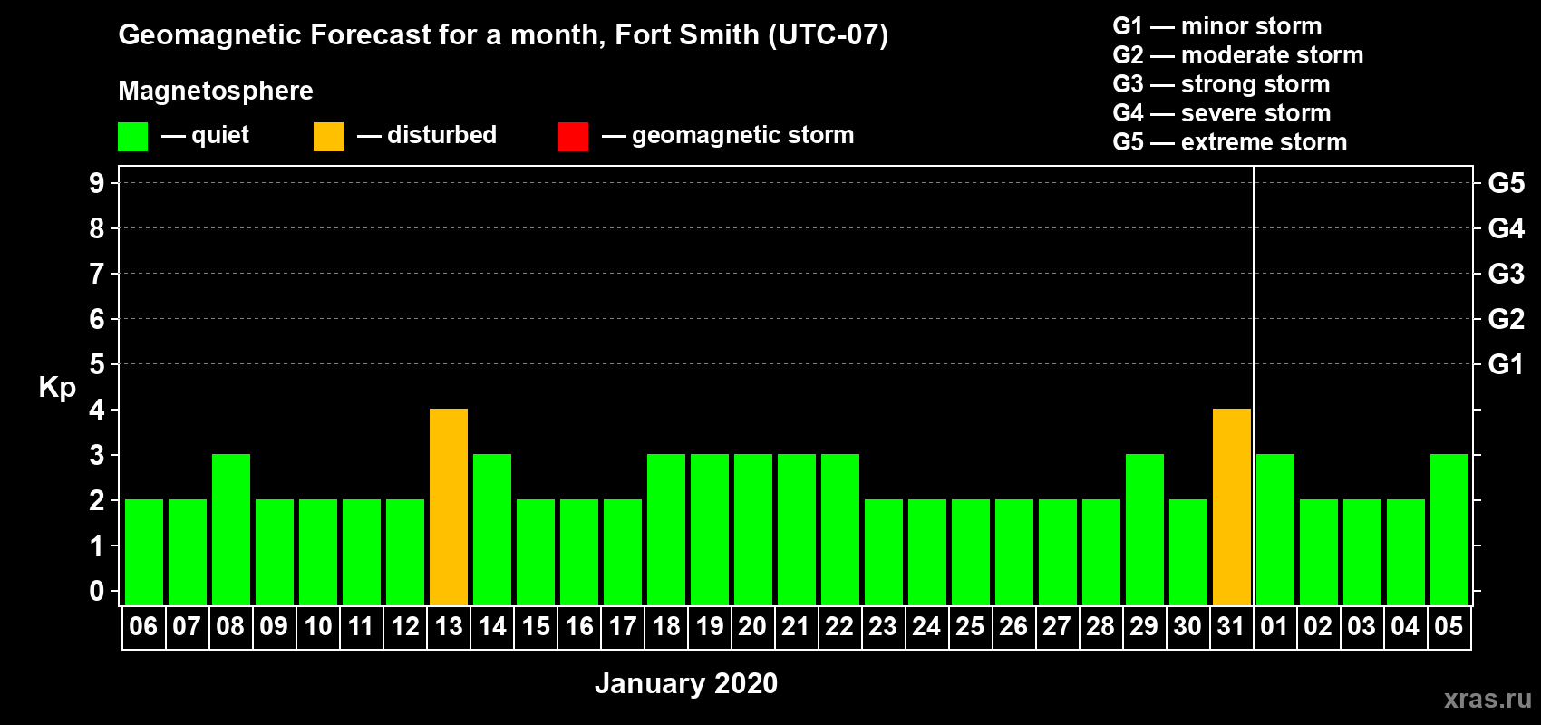The width and height of the screenshot is (1541, 725).
Task: Click the green bar for day 29
Action: [x=1145, y=529]
